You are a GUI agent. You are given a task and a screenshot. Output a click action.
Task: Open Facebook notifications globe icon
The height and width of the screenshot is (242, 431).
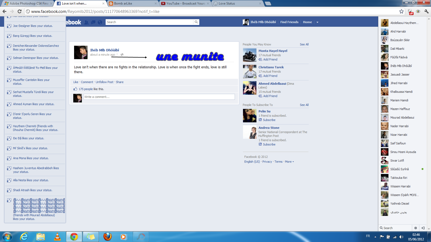(x=100, y=22)
